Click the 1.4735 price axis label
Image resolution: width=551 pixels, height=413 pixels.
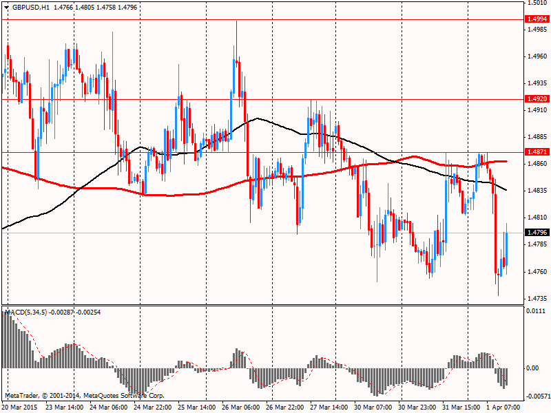[x=537, y=299]
